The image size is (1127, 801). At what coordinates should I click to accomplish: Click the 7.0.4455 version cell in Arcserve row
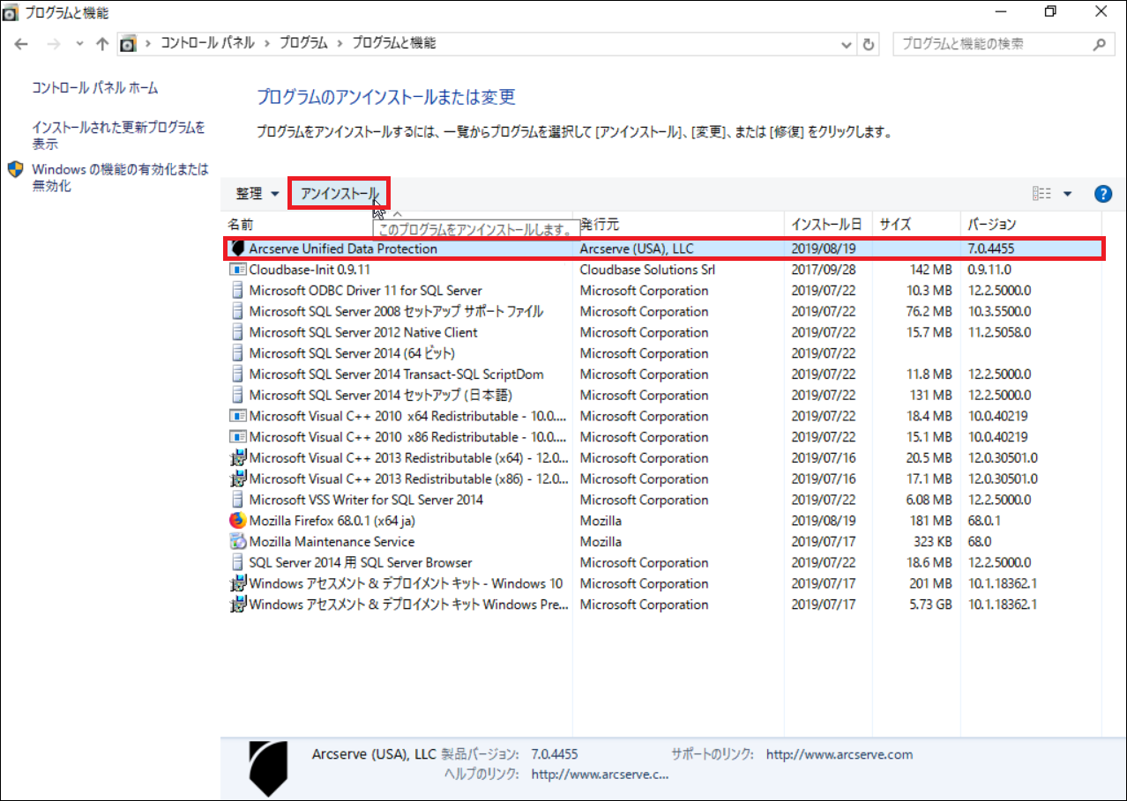[991, 248]
